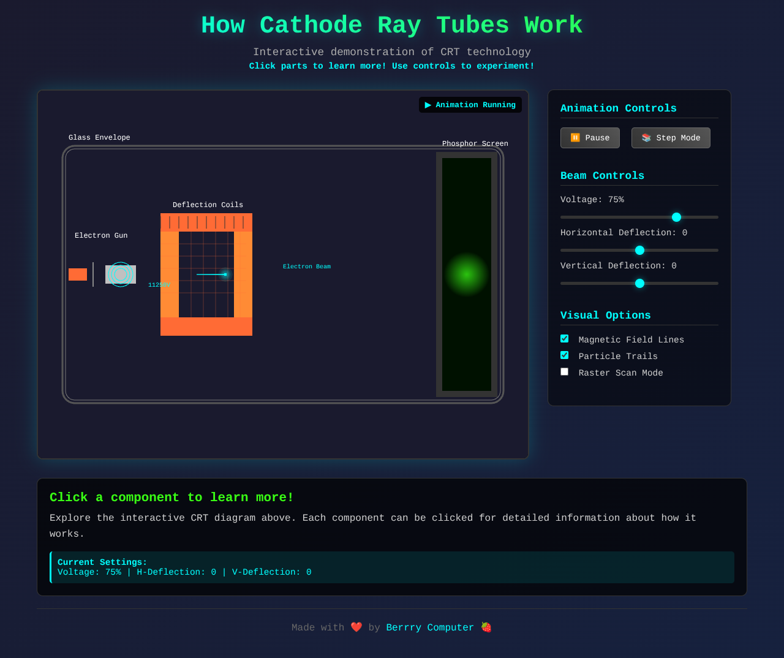Click the Animation Running status indicator

(x=470, y=105)
